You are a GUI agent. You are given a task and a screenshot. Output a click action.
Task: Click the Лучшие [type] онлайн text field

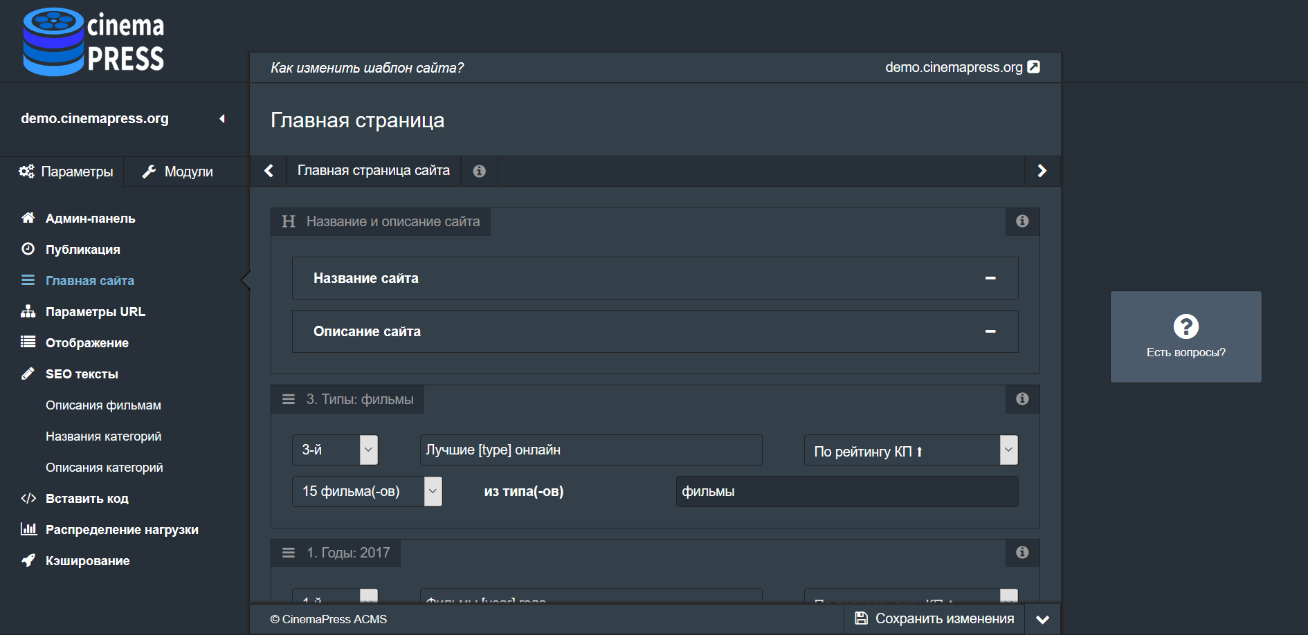tap(590, 450)
